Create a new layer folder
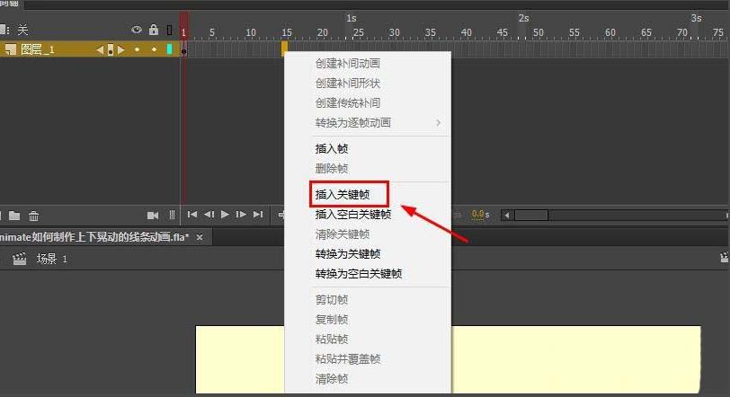730x397 pixels. pyautogui.click(x=14, y=216)
